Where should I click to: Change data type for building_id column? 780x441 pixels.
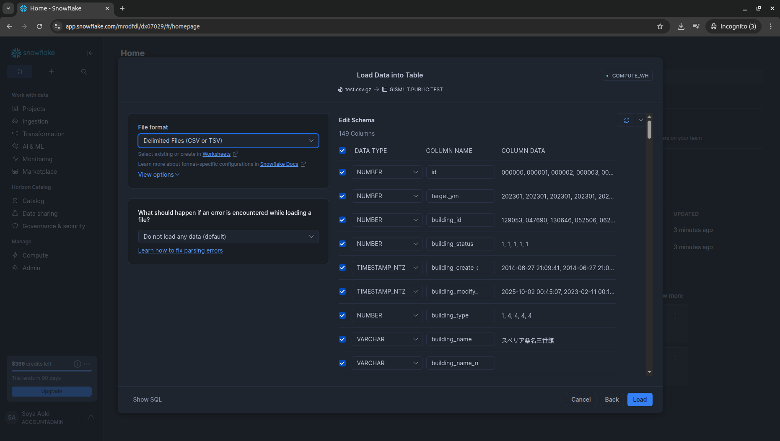pos(387,220)
